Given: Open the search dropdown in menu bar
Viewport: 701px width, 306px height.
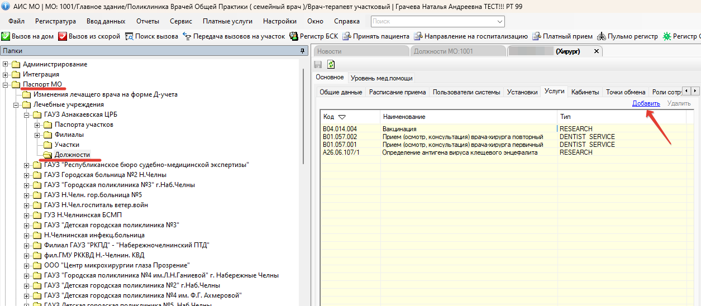Looking at the screenshot, I should pos(499,21).
